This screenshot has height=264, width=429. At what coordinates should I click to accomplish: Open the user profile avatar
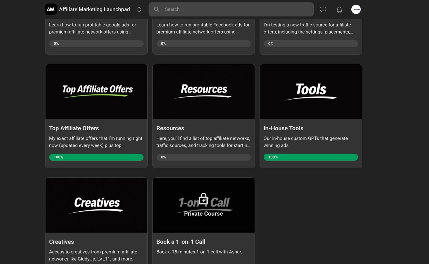click(356, 10)
